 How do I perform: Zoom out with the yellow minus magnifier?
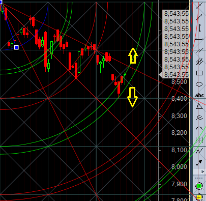199,197
